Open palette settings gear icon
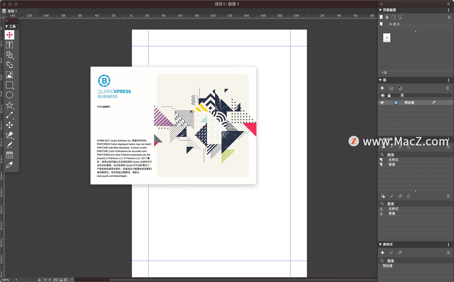 (449, 4)
